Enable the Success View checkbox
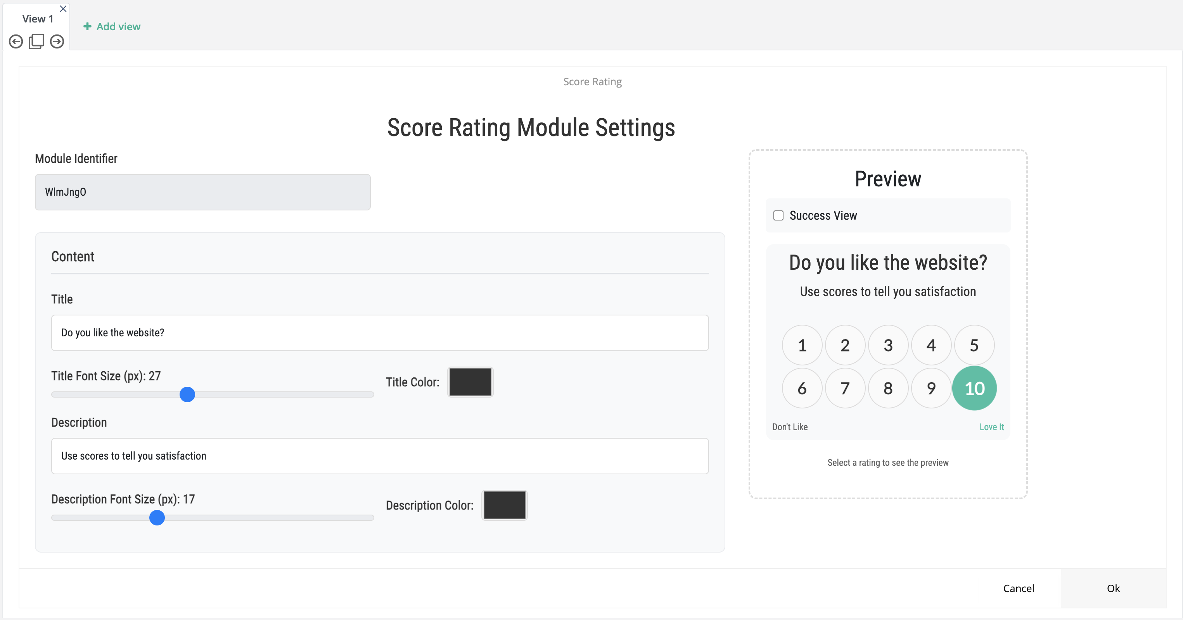 pyautogui.click(x=778, y=216)
